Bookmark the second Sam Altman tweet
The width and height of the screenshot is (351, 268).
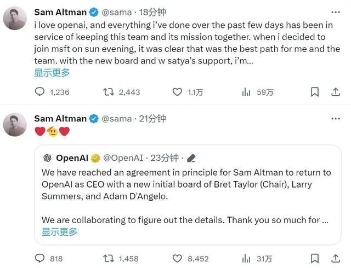coord(314,259)
